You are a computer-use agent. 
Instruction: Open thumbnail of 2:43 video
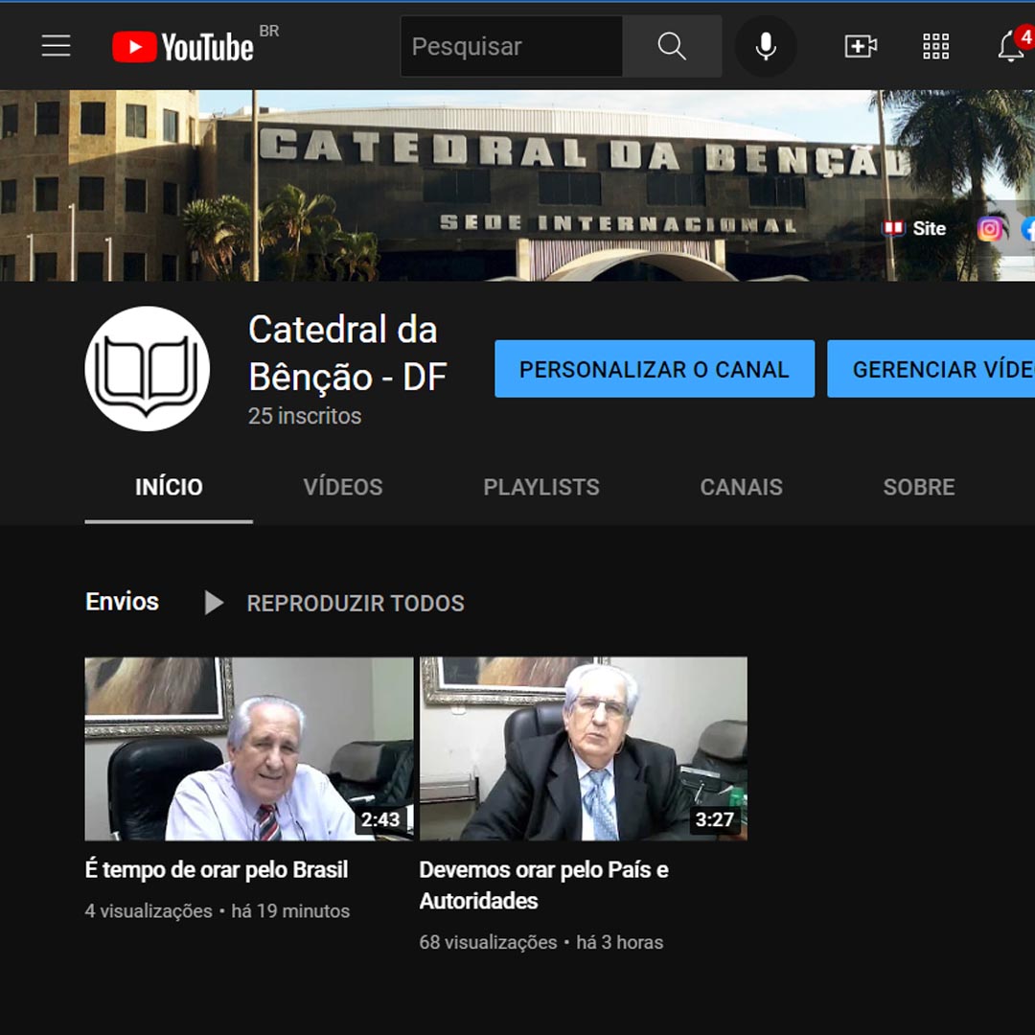249,748
